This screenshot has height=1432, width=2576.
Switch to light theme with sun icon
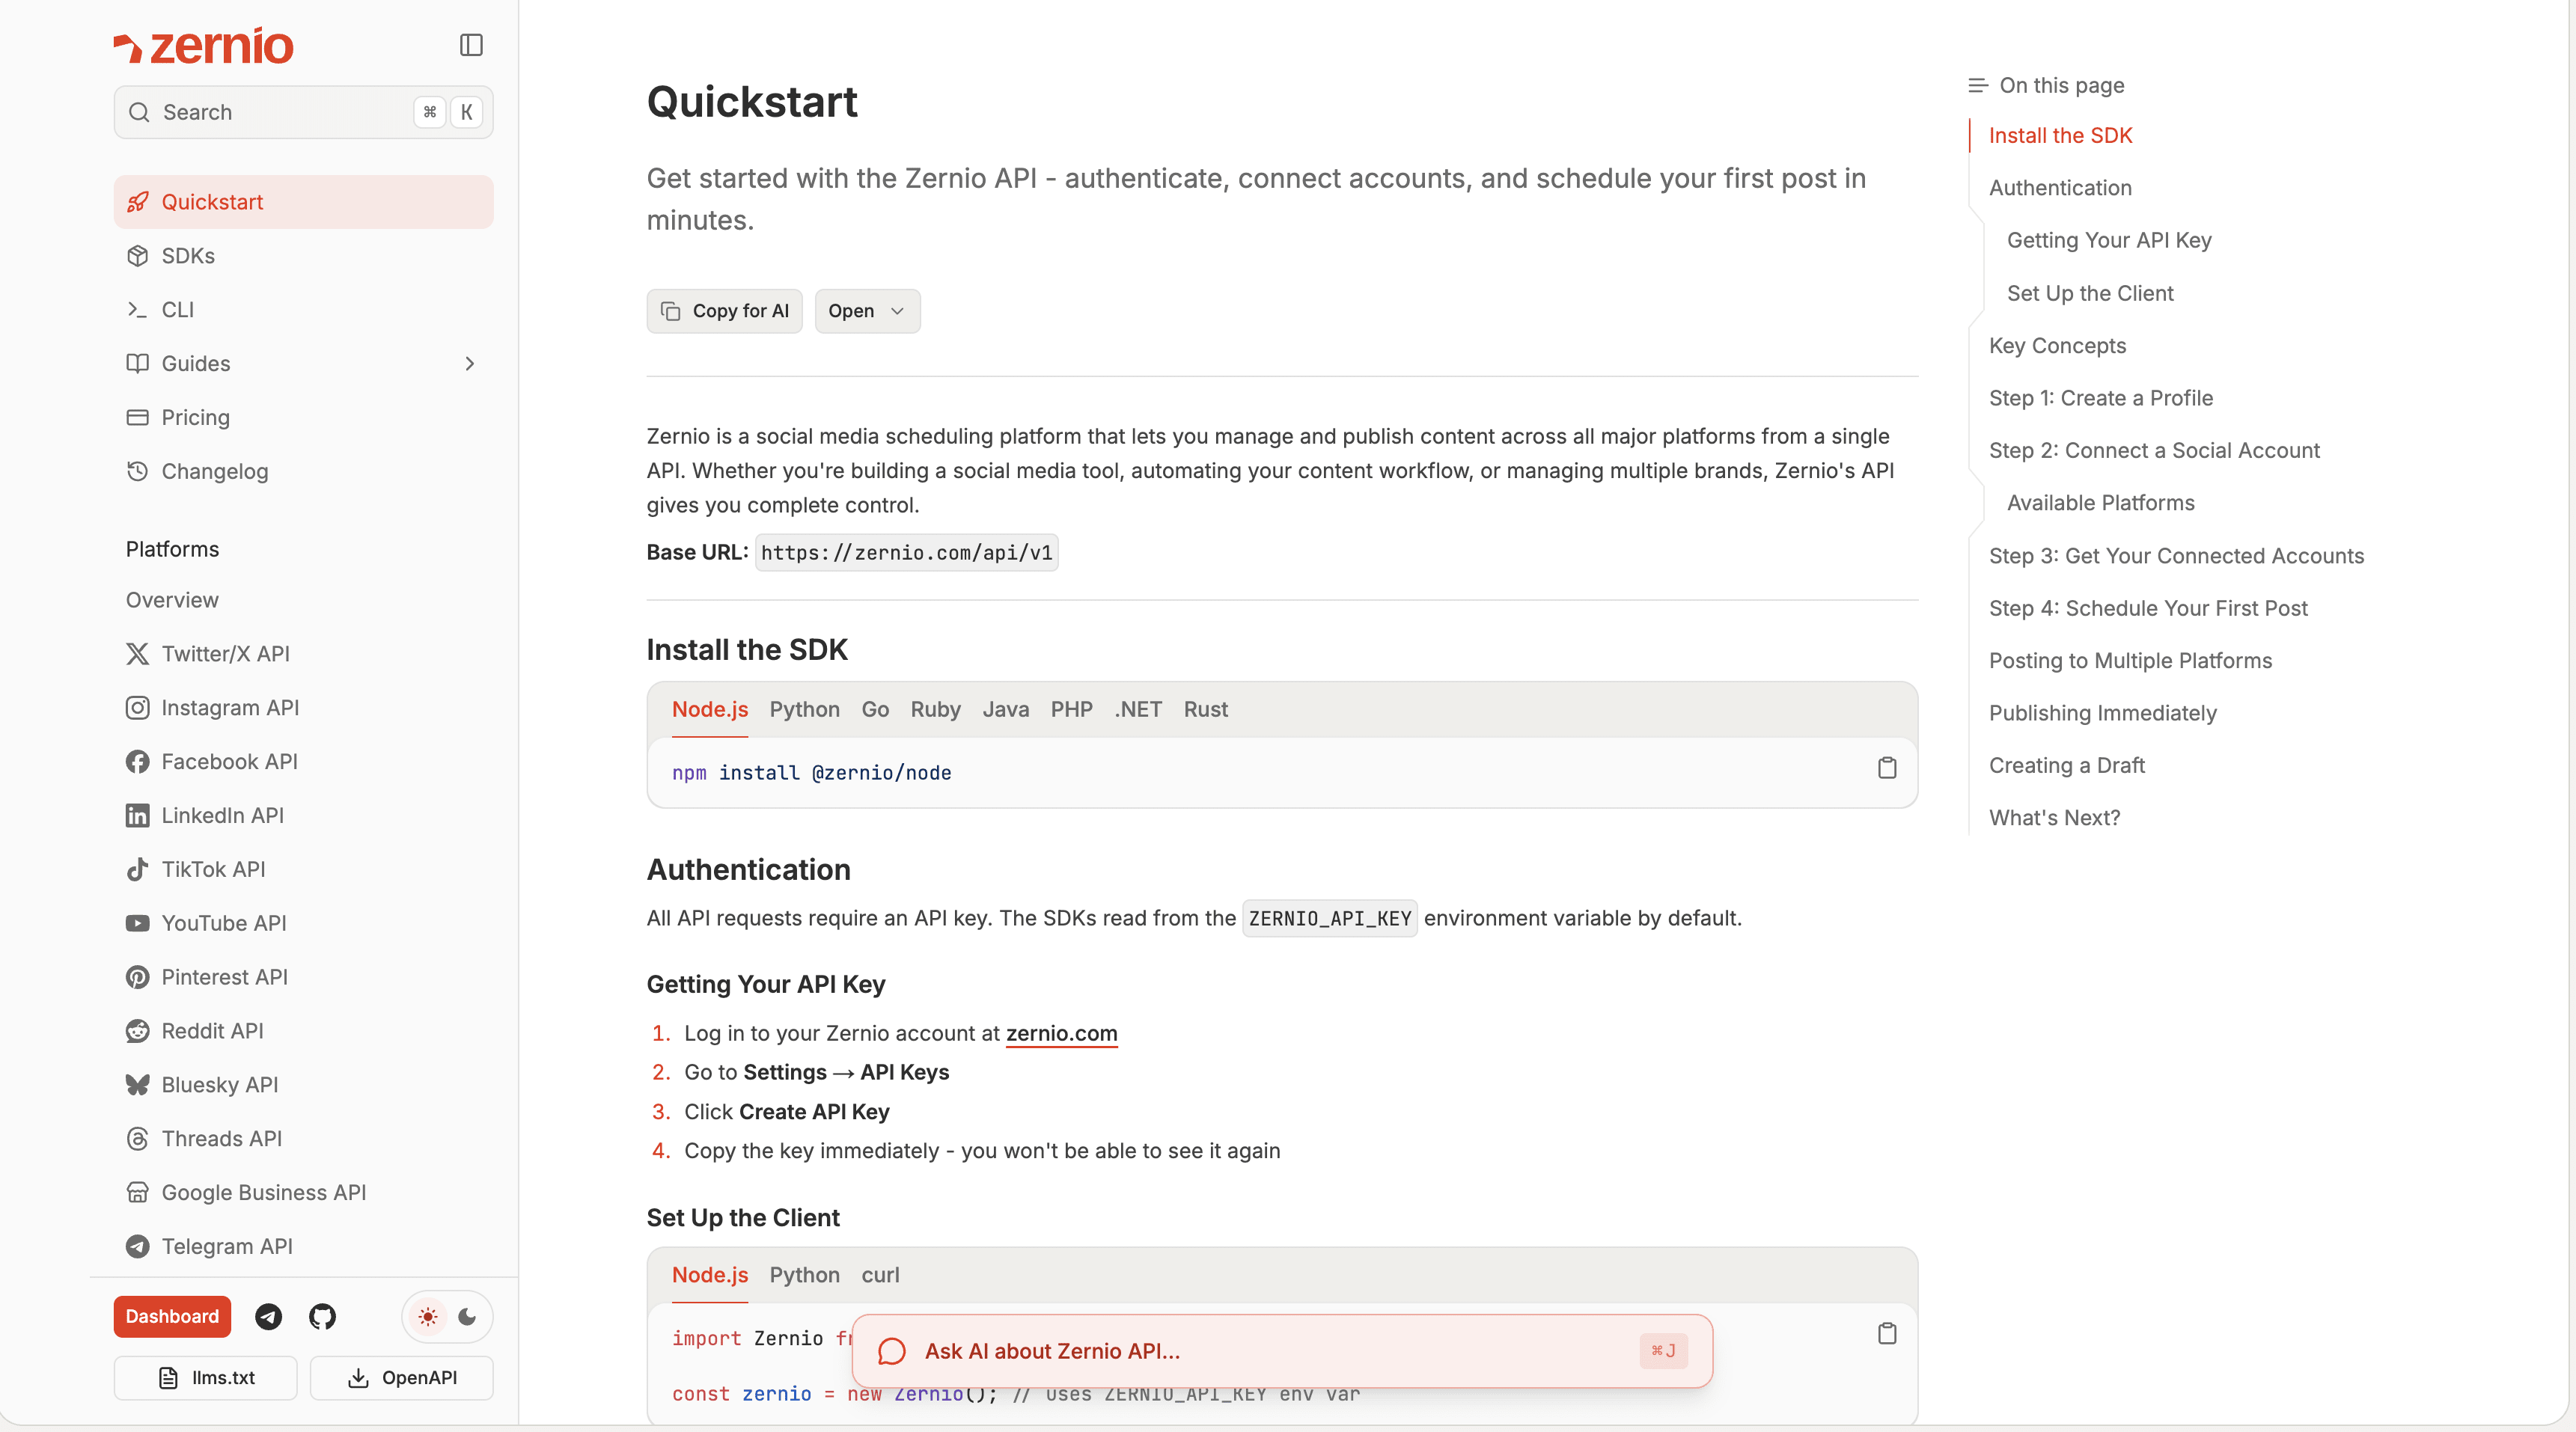[428, 1316]
